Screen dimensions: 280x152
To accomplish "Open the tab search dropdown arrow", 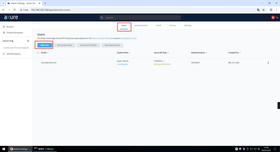I will click(3, 3).
